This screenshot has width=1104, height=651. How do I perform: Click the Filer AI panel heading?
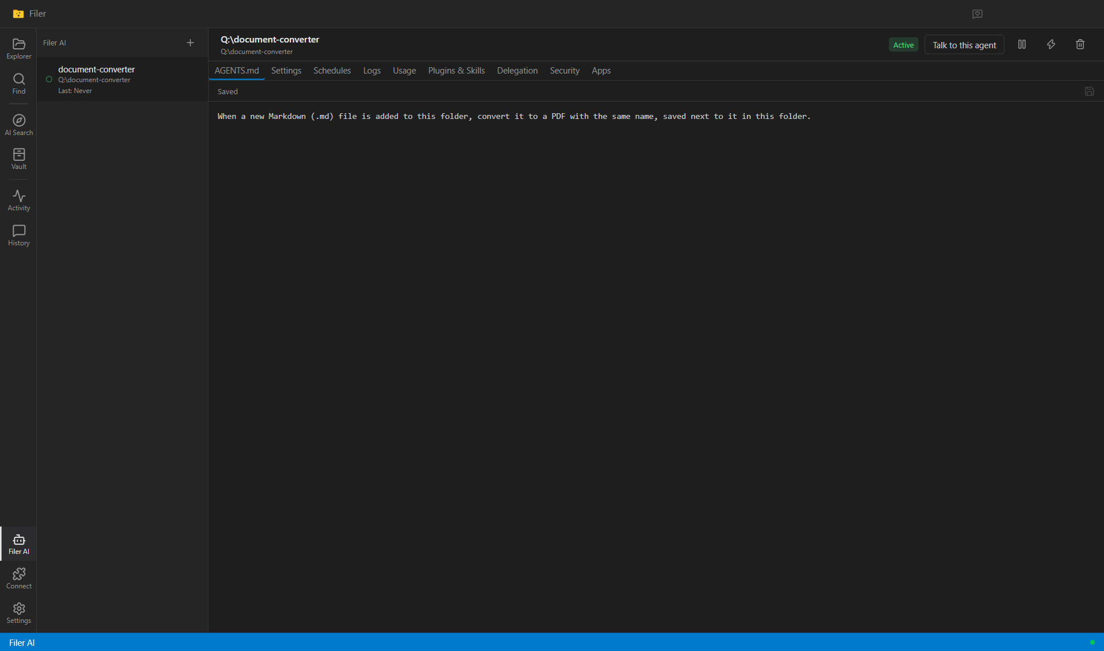click(55, 43)
